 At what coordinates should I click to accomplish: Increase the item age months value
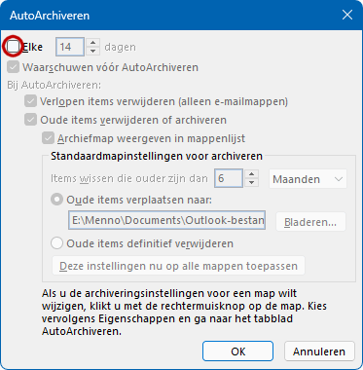coord(251,174)
